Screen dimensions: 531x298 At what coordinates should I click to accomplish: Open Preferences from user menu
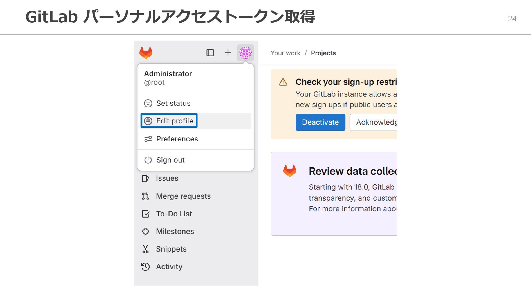pyautogui.click(x=177, y=139)
